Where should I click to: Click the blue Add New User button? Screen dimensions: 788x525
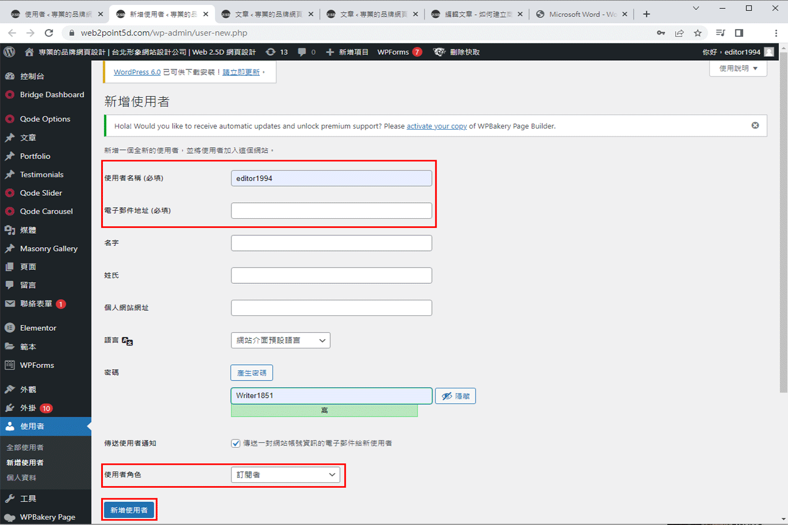coord(129,510)
